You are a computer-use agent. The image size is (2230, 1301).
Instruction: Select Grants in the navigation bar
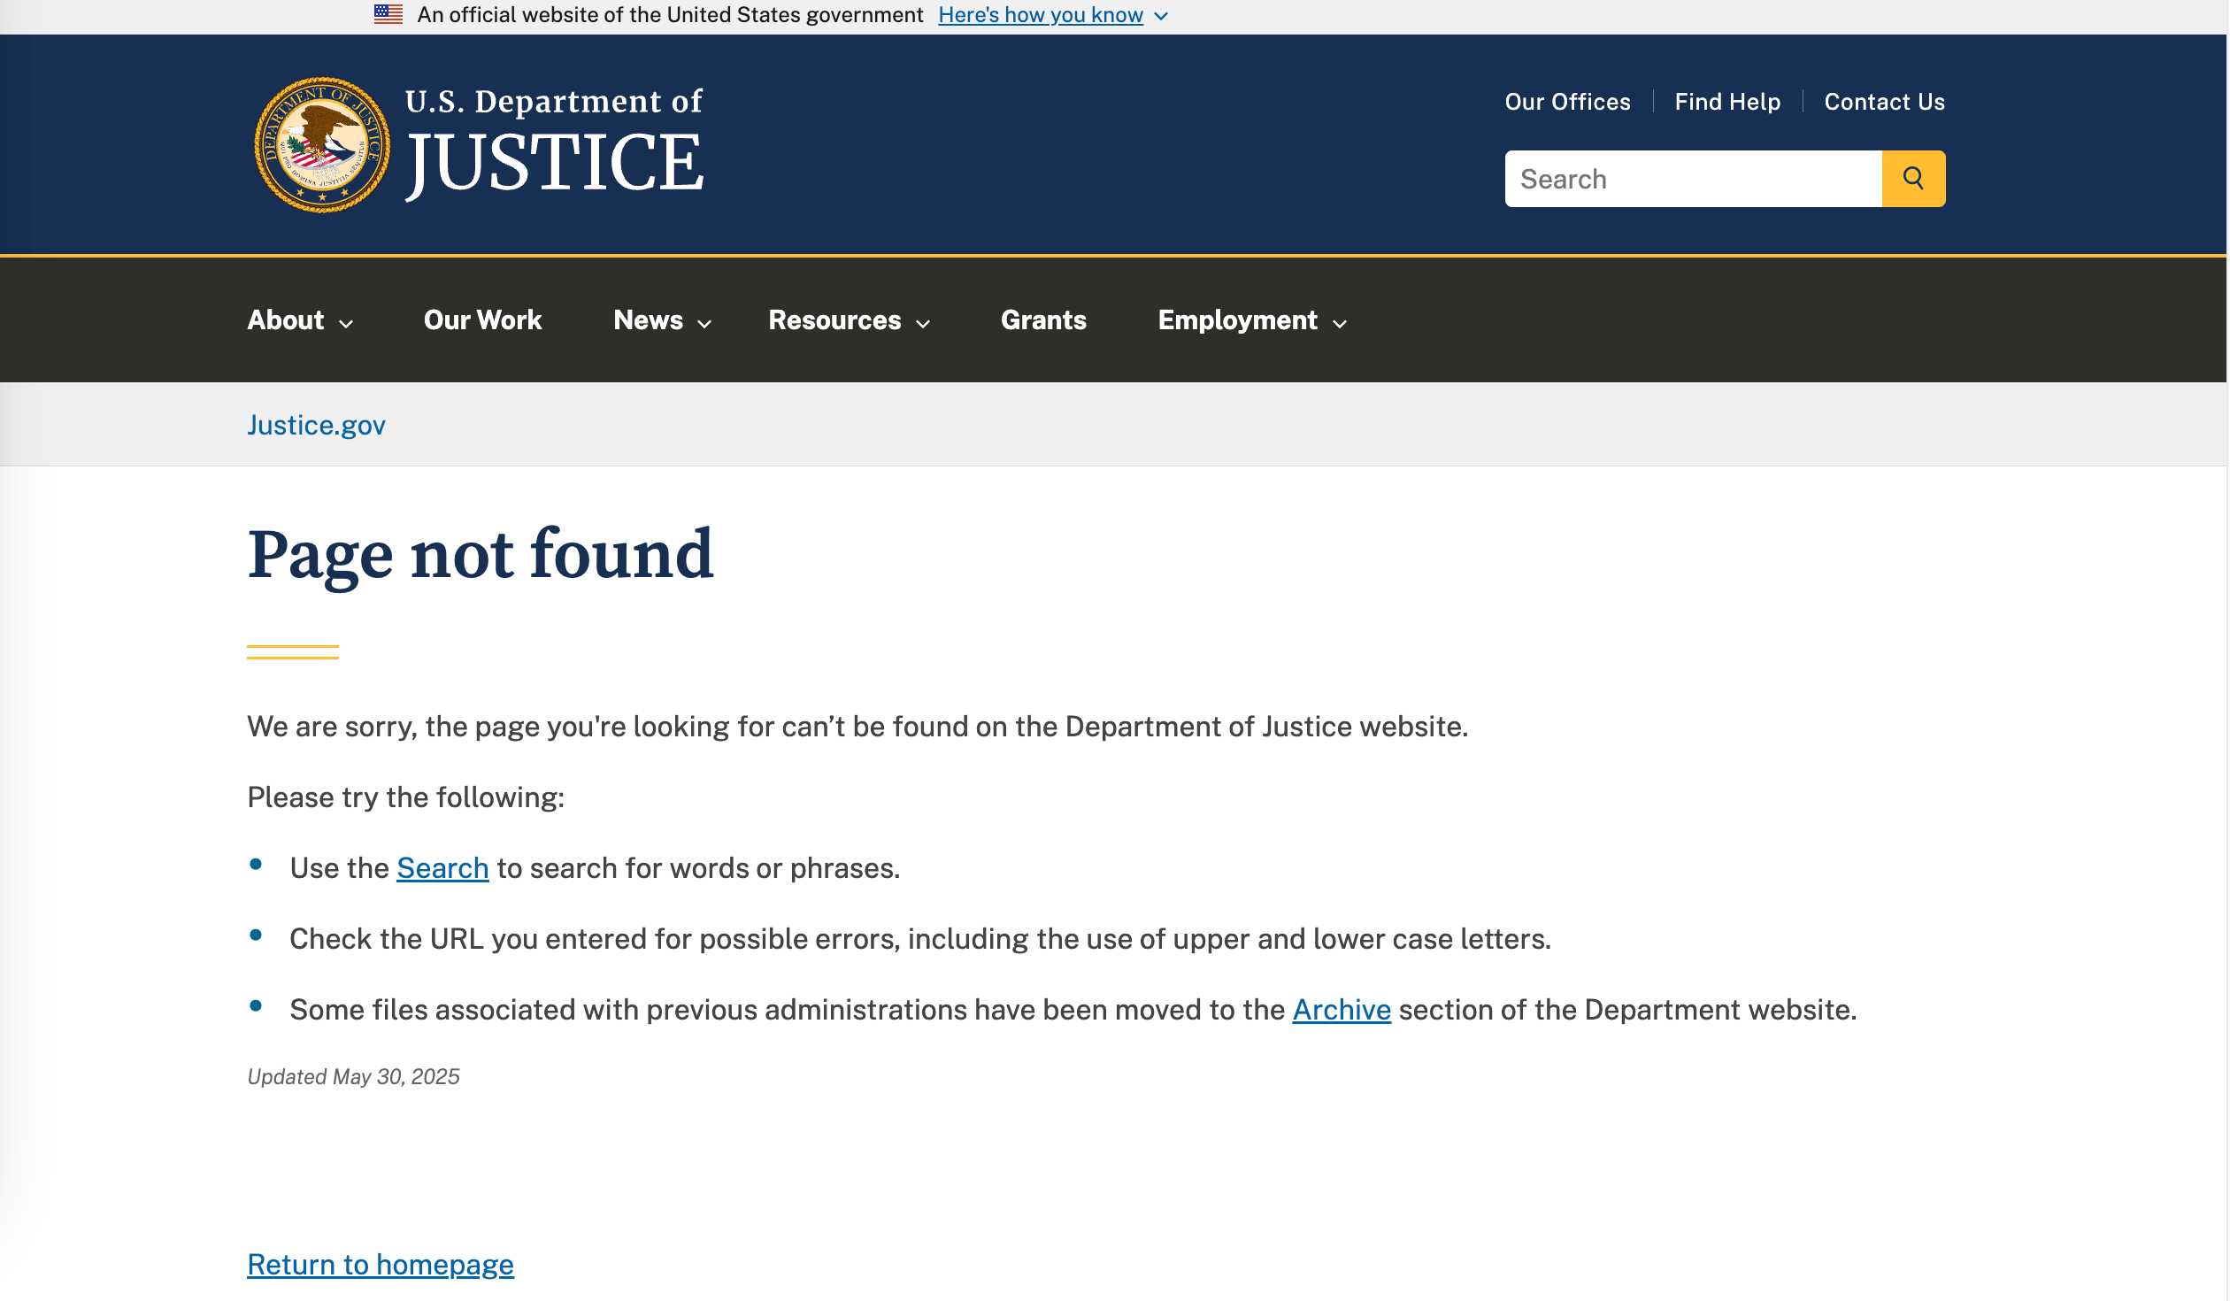click(1043, 320)
